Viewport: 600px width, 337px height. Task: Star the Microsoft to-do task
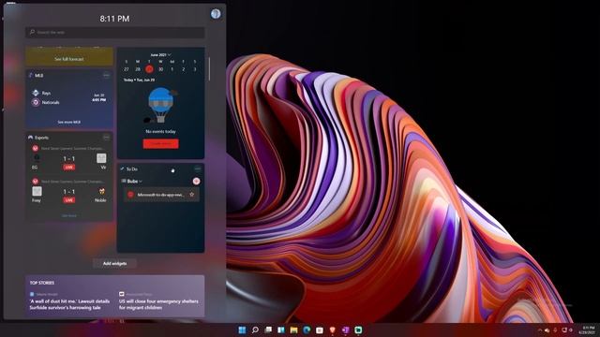(x=191, y=195)
